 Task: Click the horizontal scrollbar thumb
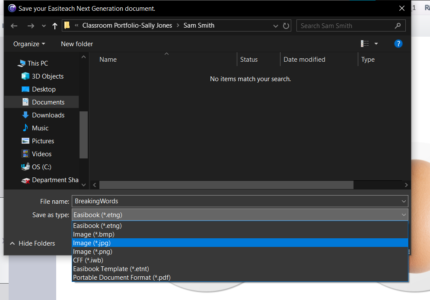pos(226,185)
